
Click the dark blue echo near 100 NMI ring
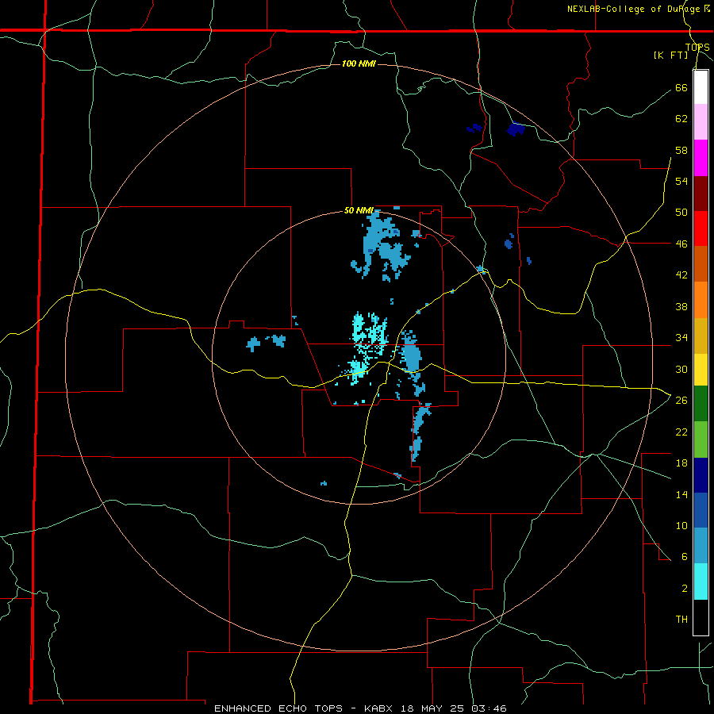pyautogui.click(x=516, y=129)
